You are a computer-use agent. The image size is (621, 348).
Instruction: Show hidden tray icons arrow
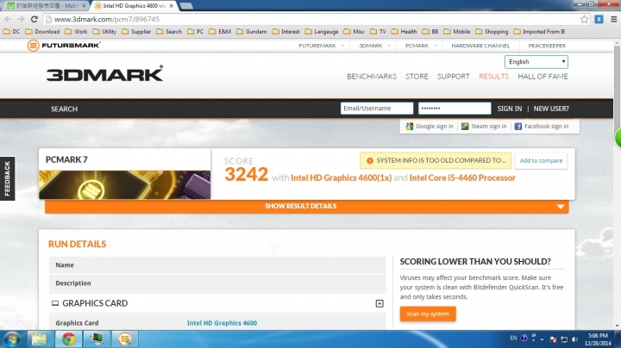coord(543,339)
